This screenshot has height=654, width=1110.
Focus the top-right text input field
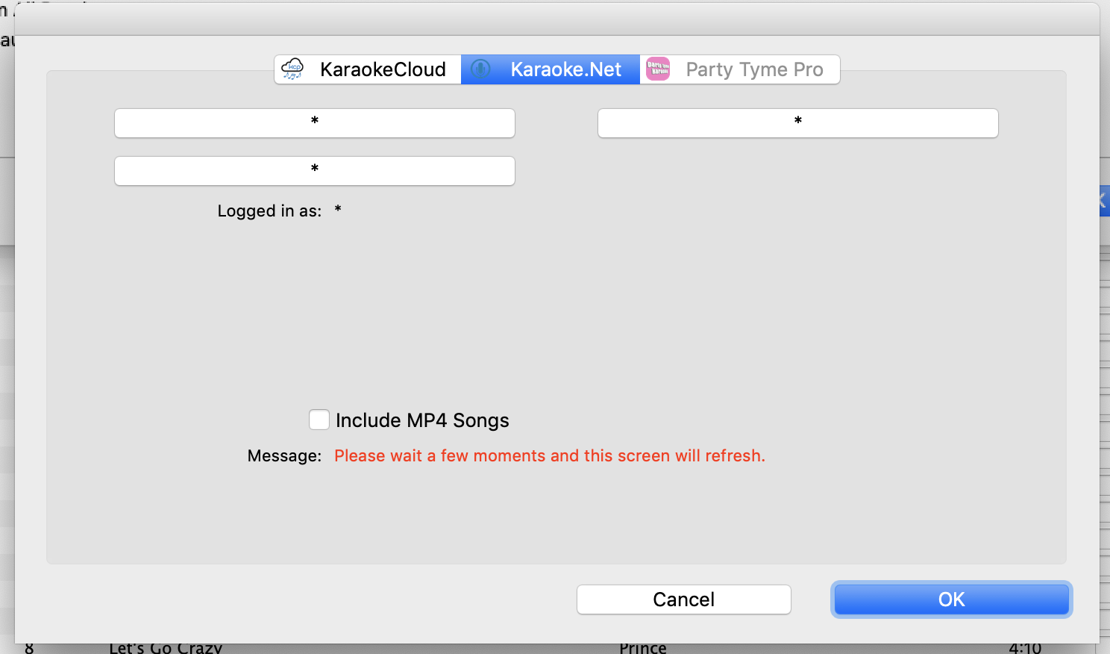pyautogui.click(x=797, y=123)
